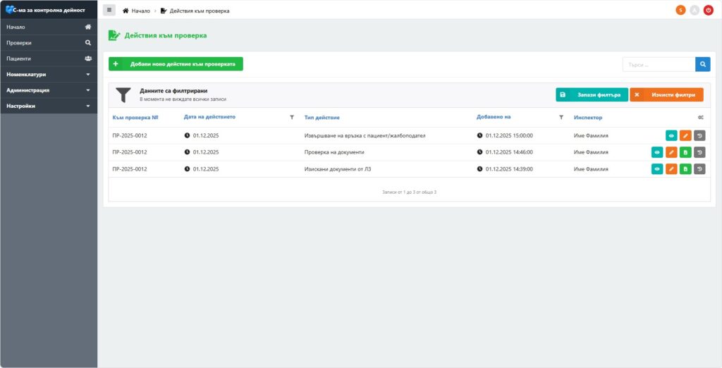Click into the Търси search field
The height and width of the screenshot is (368, 722).
coord(659,64)
